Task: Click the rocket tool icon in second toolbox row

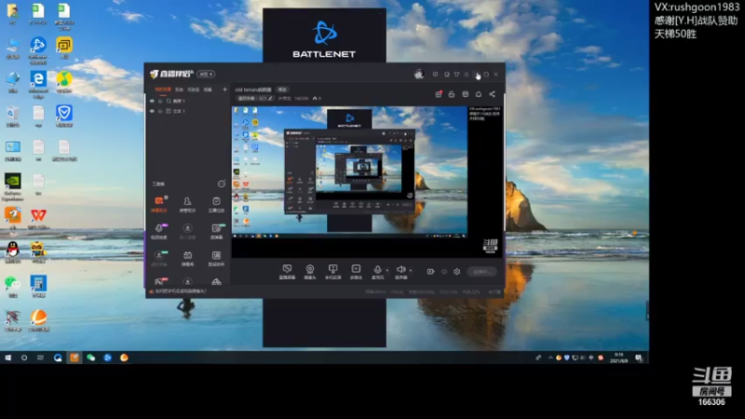Action: pyautogui.click(x=158, y=231)
